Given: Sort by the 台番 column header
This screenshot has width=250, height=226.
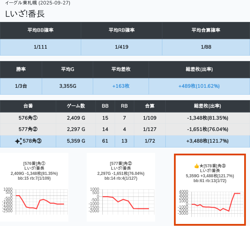Looking at the screenshot, I should coord(28,106).
